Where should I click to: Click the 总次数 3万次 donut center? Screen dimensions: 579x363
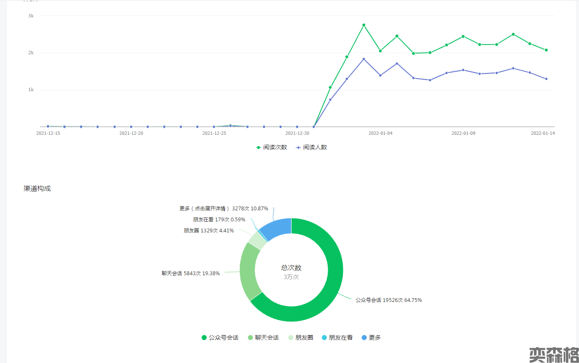coord(291,272)
